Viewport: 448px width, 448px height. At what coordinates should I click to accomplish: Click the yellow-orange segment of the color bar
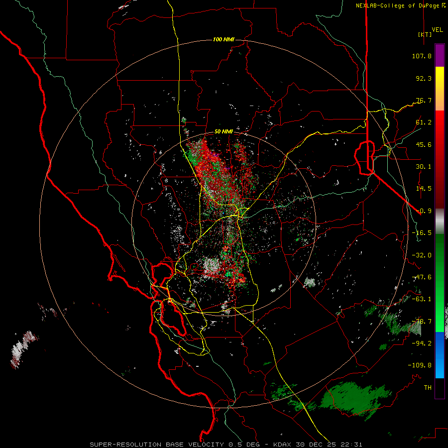[x=440, y=89]
